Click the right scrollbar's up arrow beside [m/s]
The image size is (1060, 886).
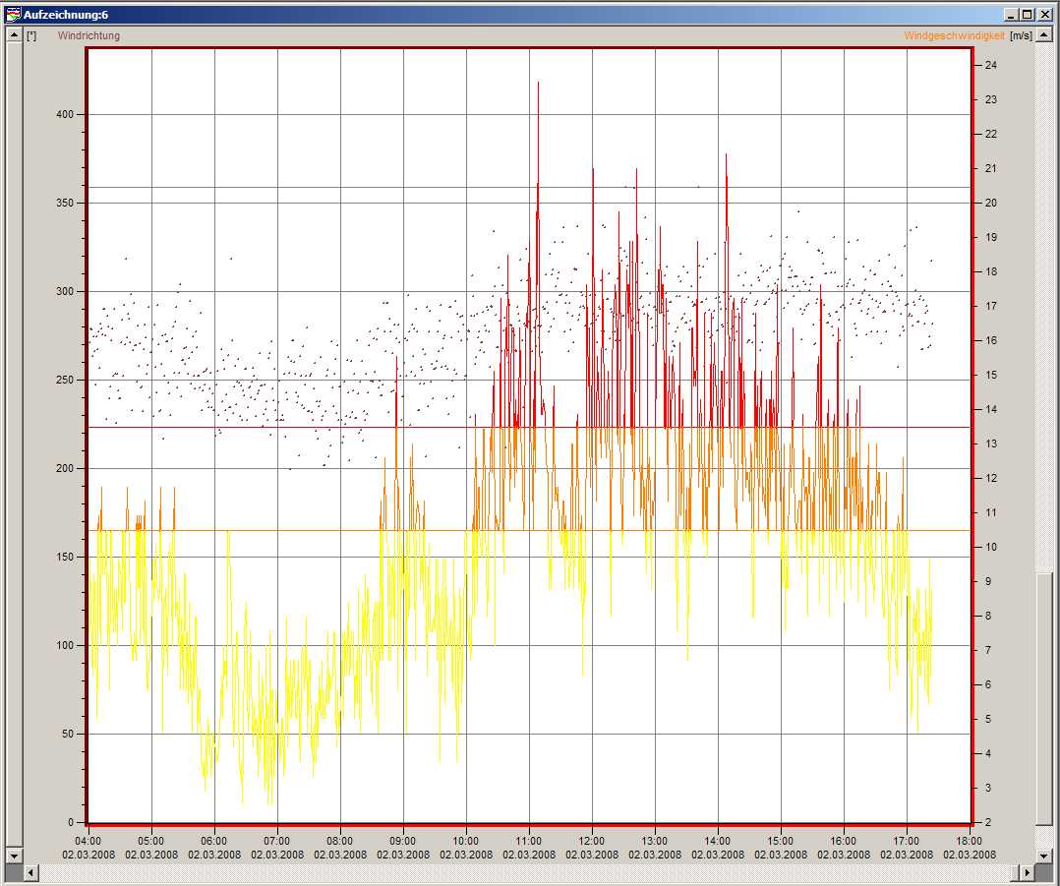pos(1044,34)
